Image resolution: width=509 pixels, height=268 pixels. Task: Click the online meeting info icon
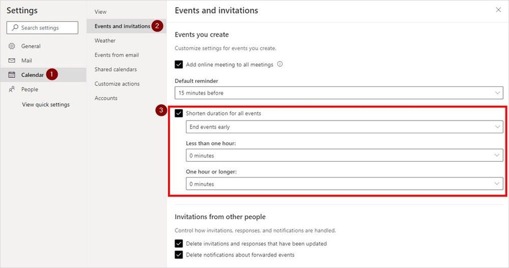[280, 65]
